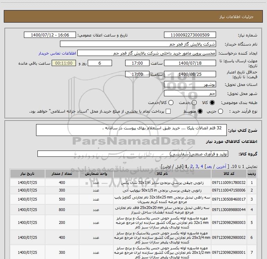267x259 pixels.
Task: Click the response deadline hour field in the 1400/07/18 row
Action: point(137,63)
